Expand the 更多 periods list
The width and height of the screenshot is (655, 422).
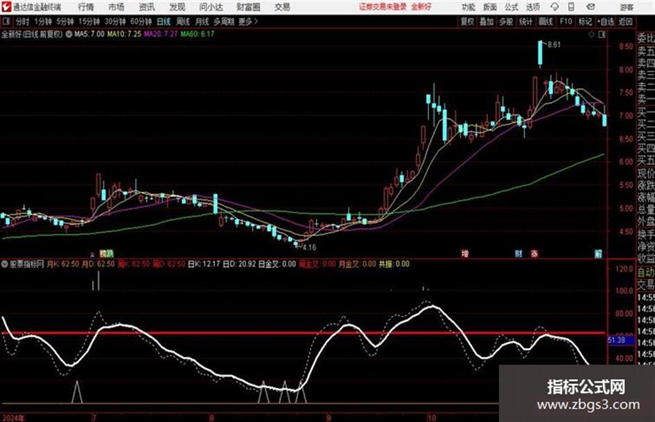pos(248,21)
